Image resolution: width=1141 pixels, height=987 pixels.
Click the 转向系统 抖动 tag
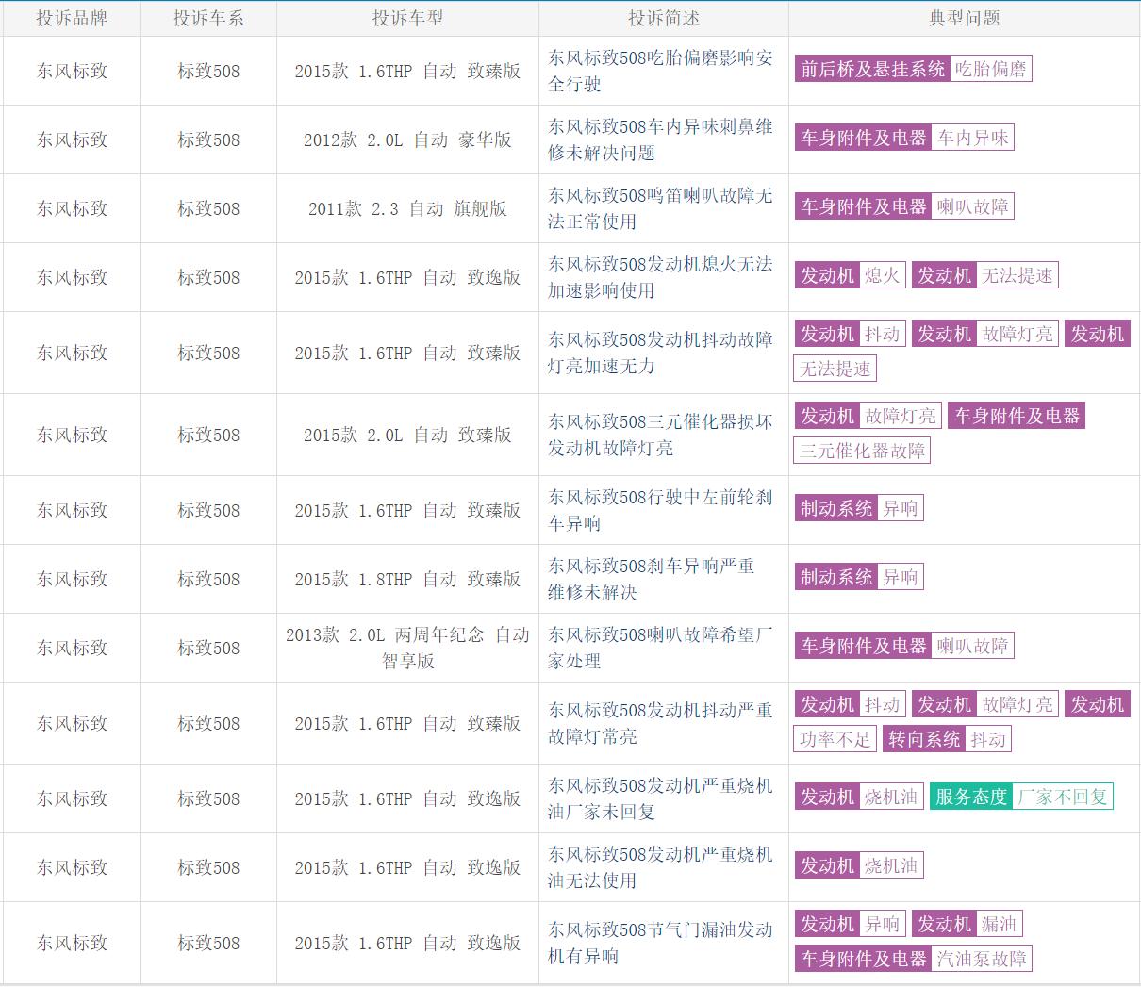pyautogui.click(x=948, y=739)
